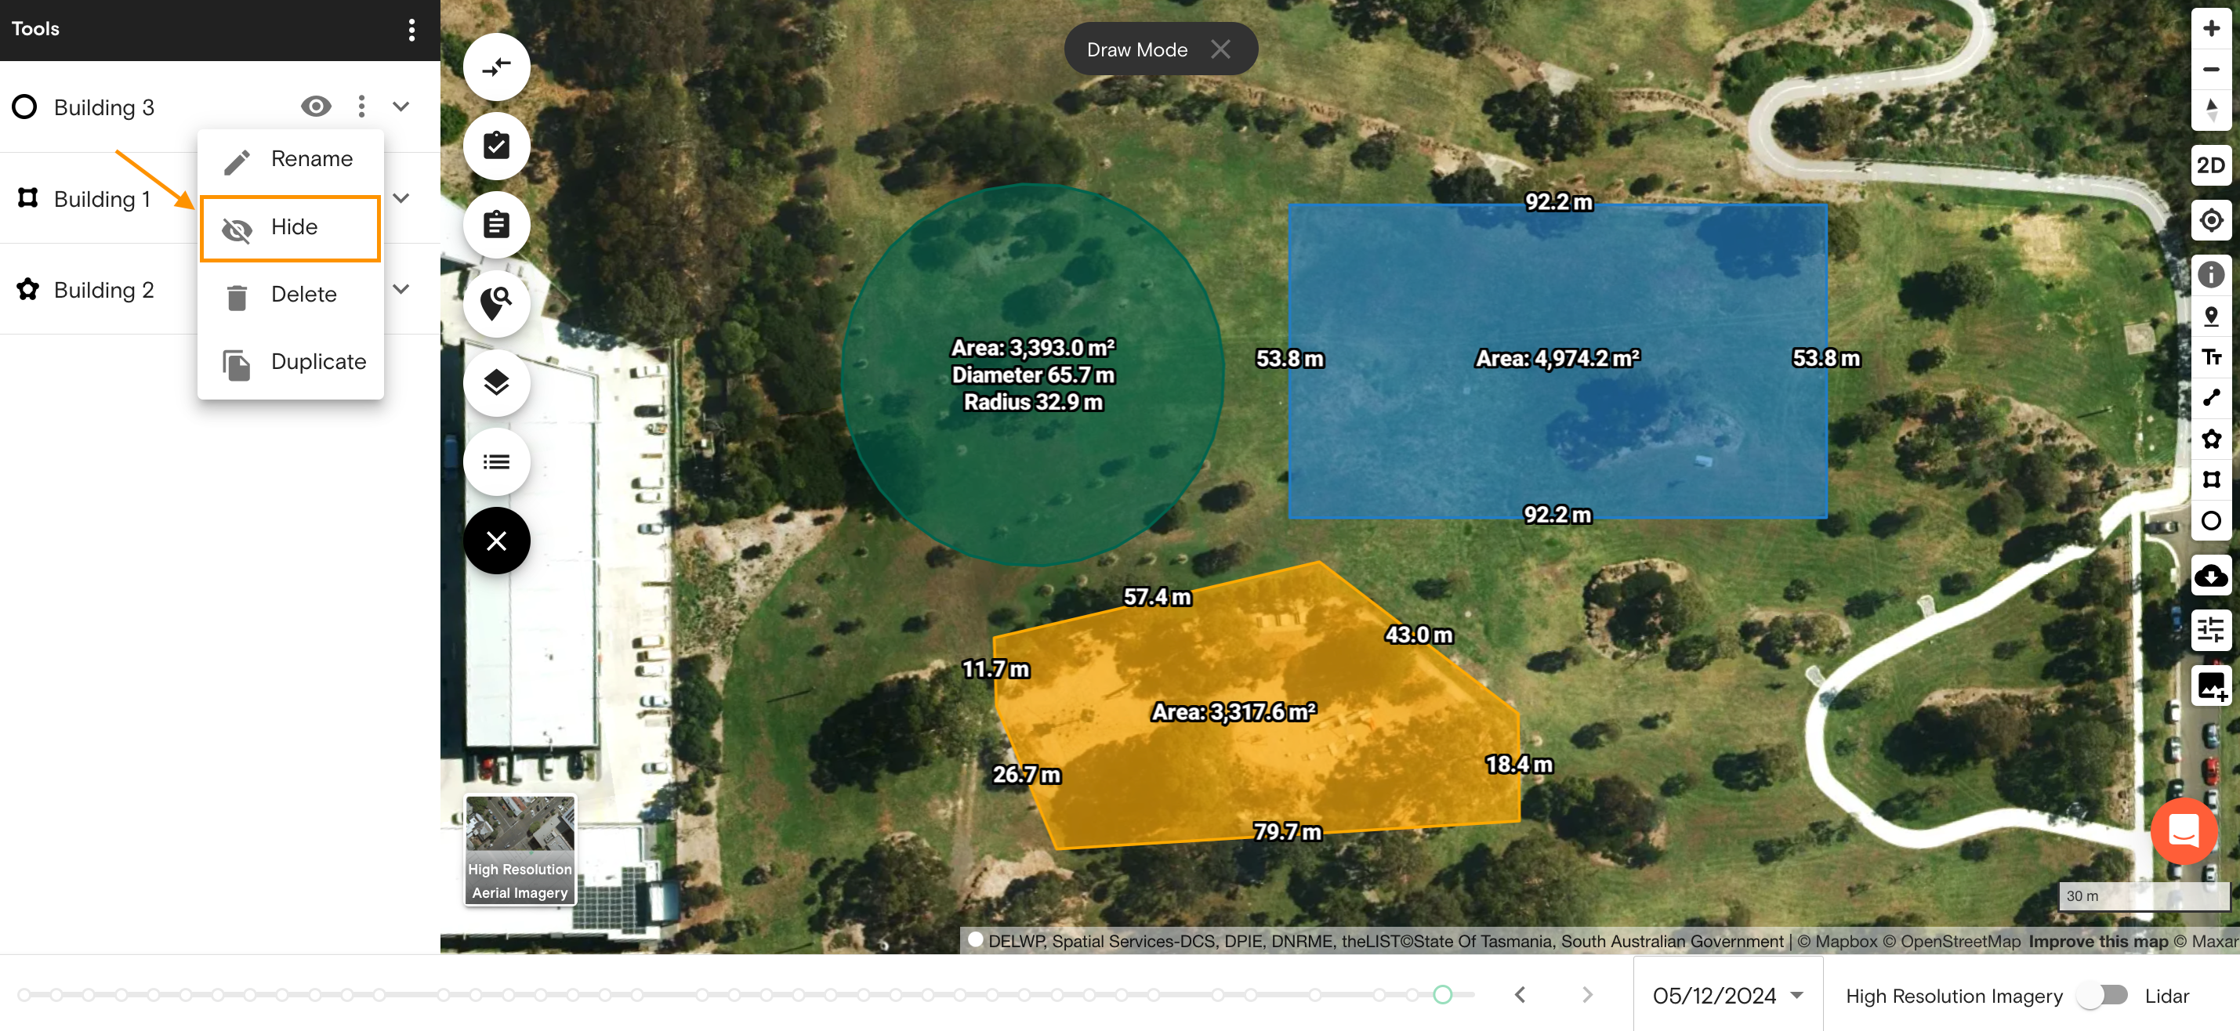Click the locate-me crosshair icon
Screen dimensions: 2240x1031
pyautogui.click(x=2210, y=221)
